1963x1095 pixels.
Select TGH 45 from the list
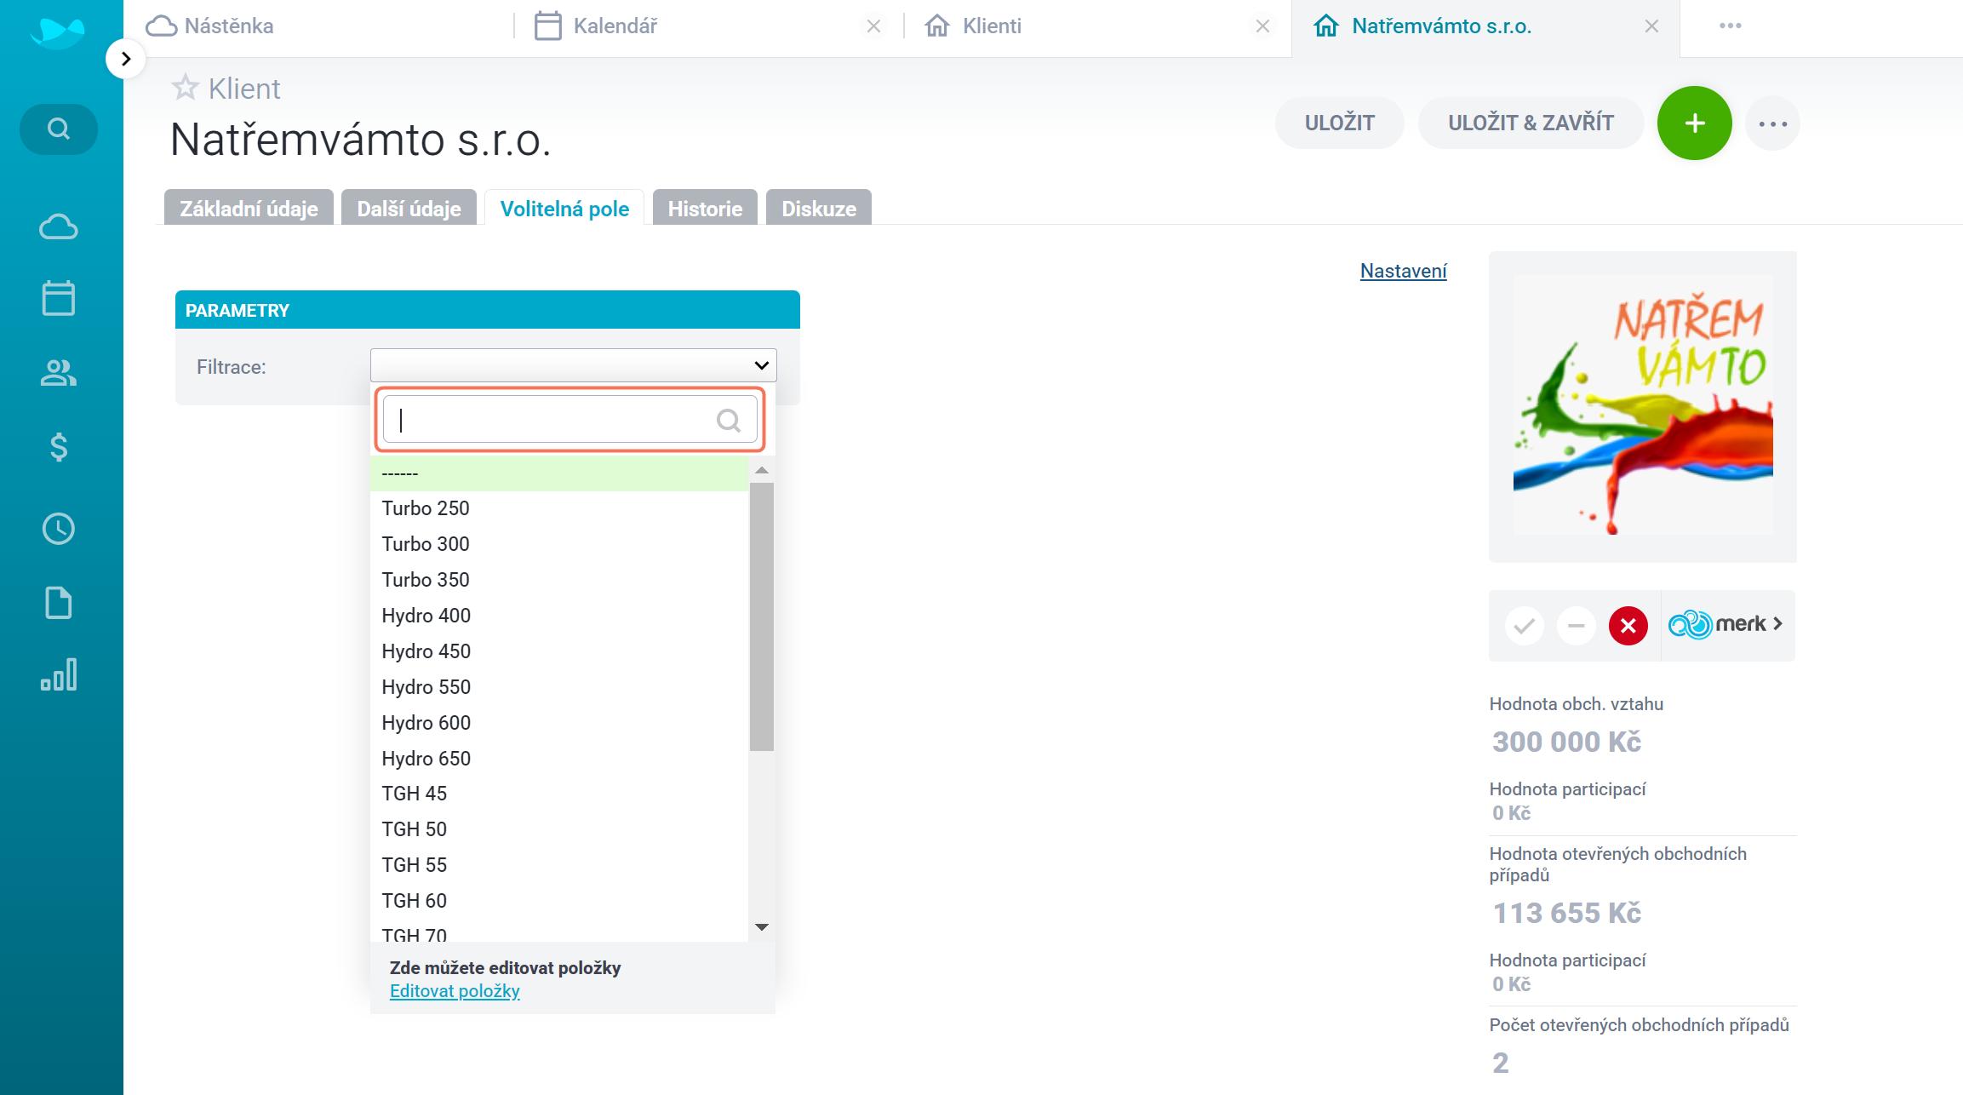tap(559, 794)
